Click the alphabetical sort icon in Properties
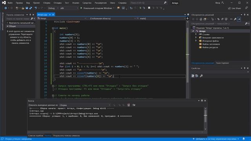 pos(197,76)
